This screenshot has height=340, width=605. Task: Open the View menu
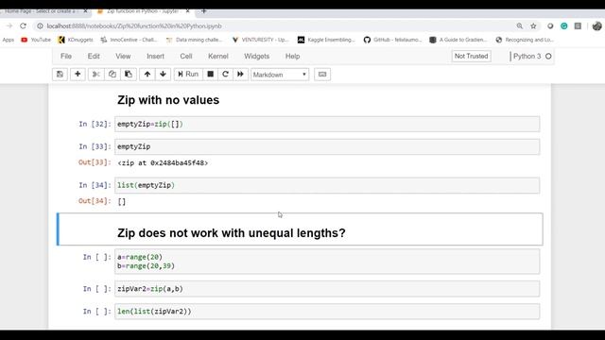(x=123, y=57)
